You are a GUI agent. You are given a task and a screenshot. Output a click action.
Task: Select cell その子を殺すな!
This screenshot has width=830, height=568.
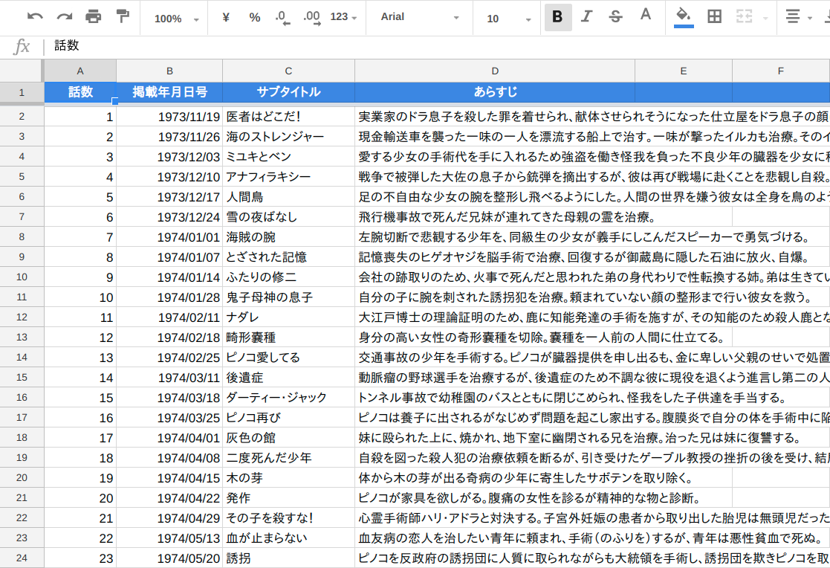click(x=288, y=518)
